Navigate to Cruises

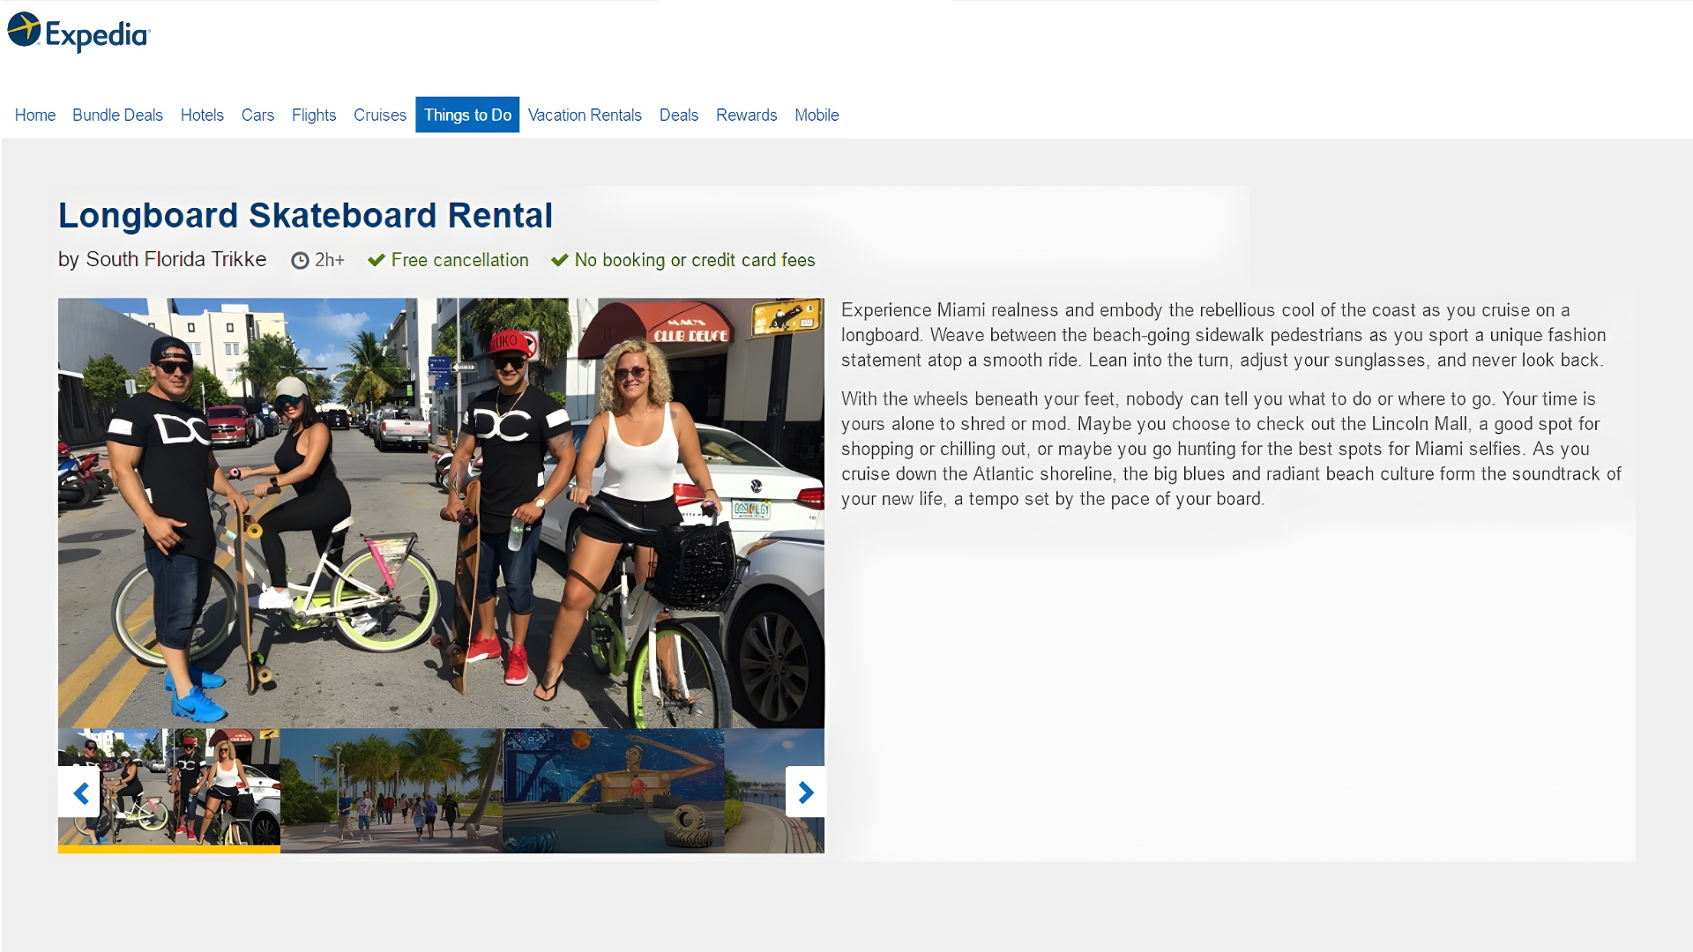[380, 115]
